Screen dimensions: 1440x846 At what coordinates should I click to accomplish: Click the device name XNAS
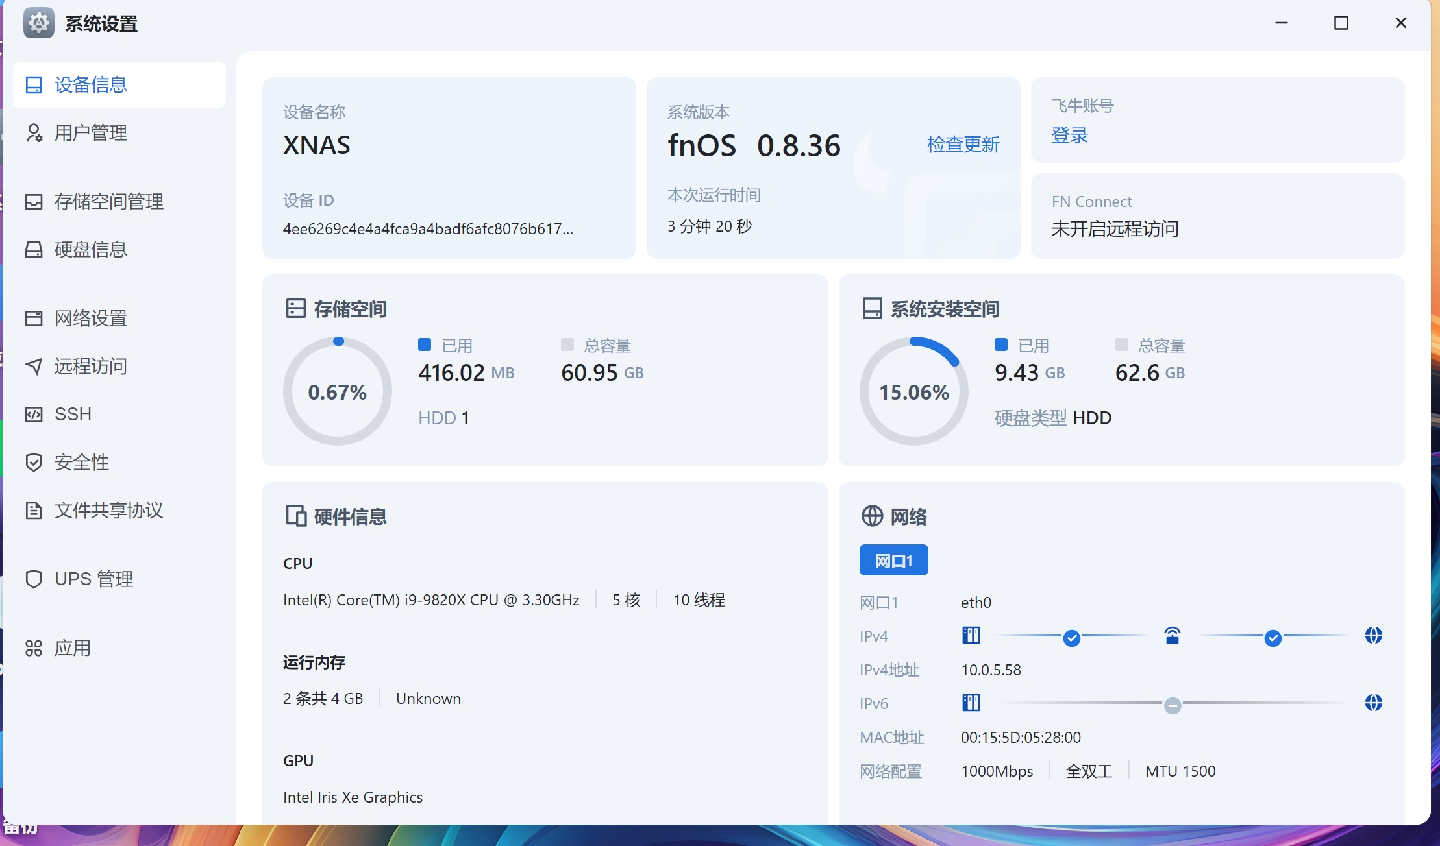click(317, 145)
